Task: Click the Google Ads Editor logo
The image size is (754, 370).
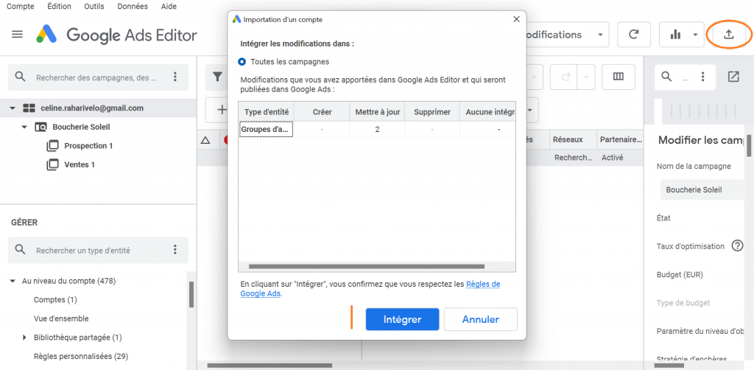Action: 46,35
